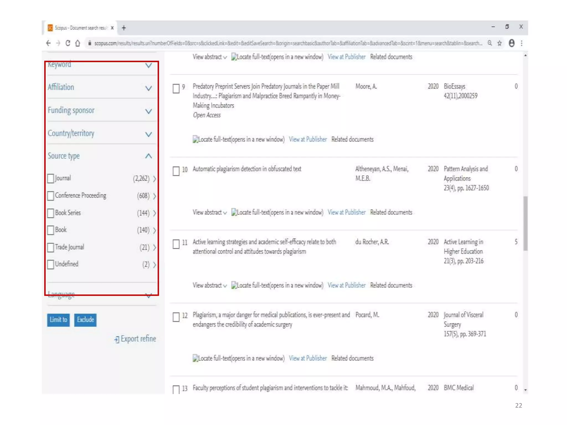Switch to the Scopus Document search tab

pos(80,28)
